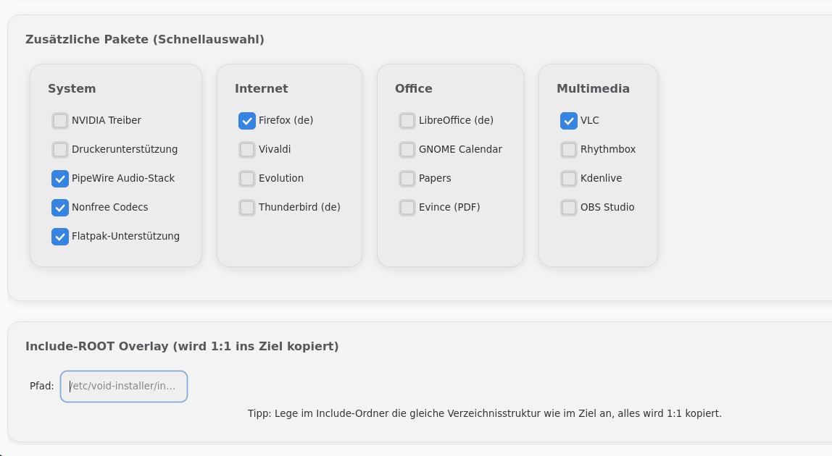Check Thunderbird (de) for installation
The height and width of the screenshot is (456, 832).
click(247, 208)
